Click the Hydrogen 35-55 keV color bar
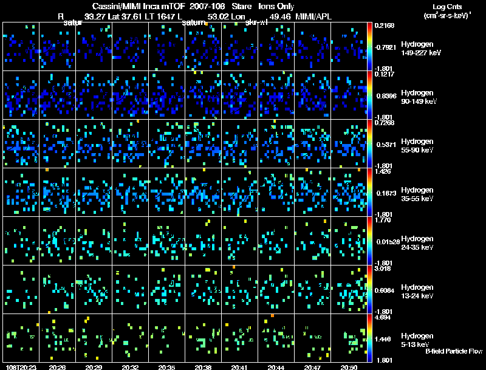This screenshot has width=486, height=370. tap(369, 193)
